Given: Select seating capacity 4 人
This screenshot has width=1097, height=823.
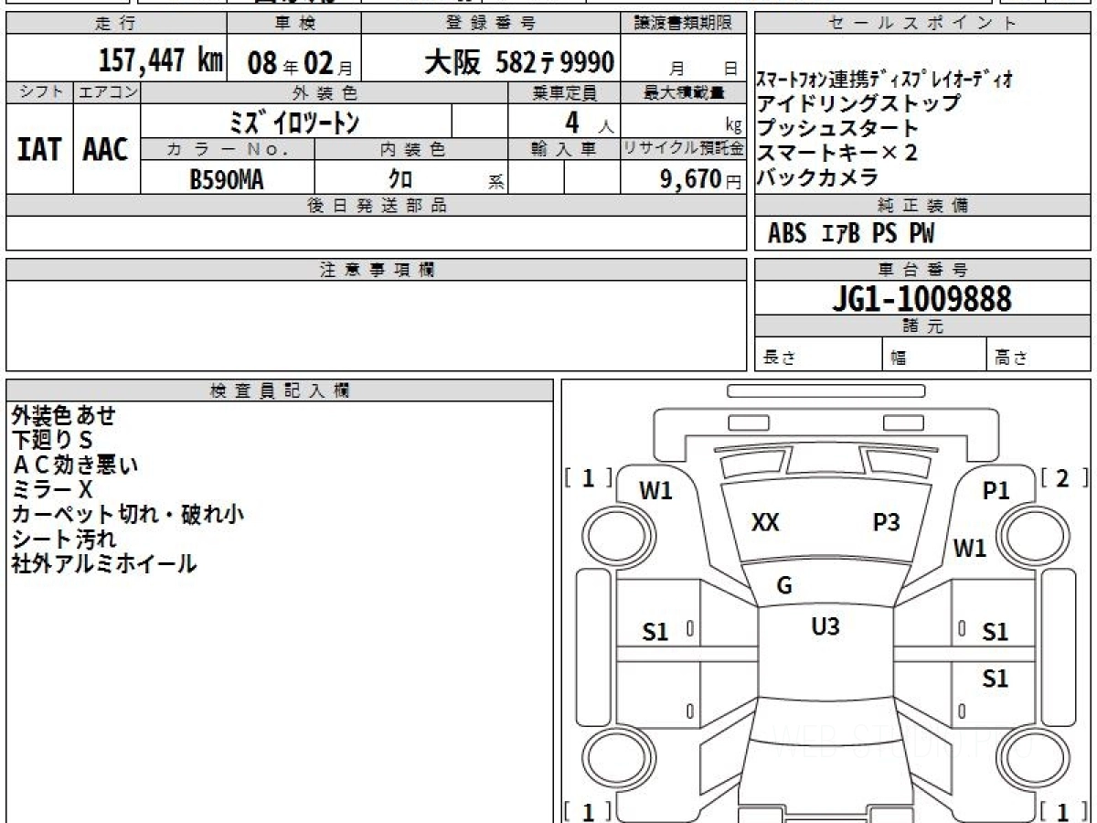Looking at the screenshot, I should 590,122.
